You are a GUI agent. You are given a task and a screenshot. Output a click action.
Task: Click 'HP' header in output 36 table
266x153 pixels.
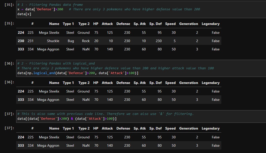click(96, 83)
